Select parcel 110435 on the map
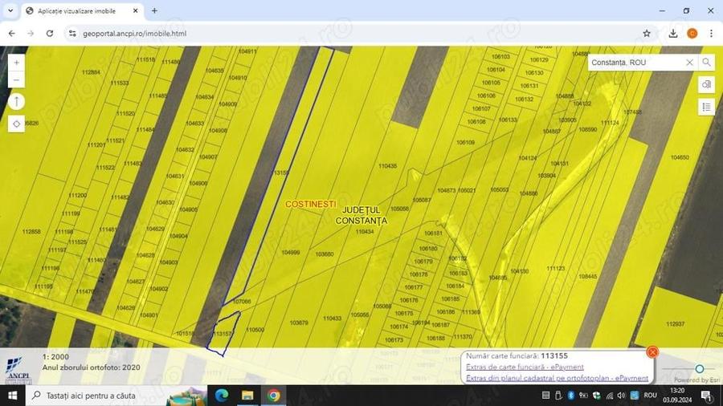This screenshot has width=723, height=406. 387,166
